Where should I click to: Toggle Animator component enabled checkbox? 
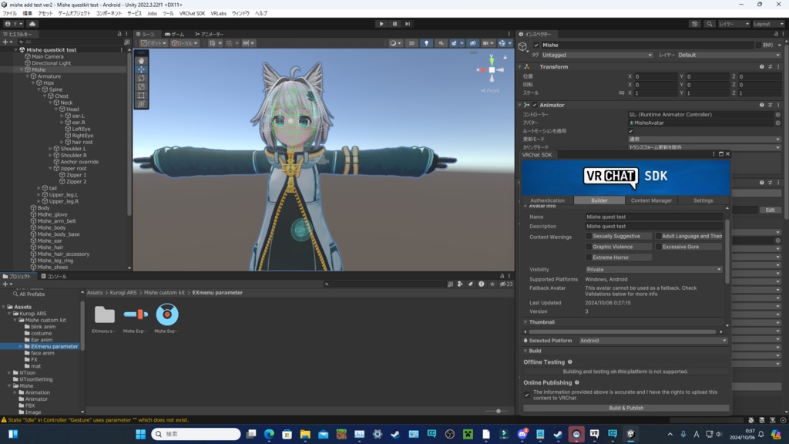(x=535, y=105)
